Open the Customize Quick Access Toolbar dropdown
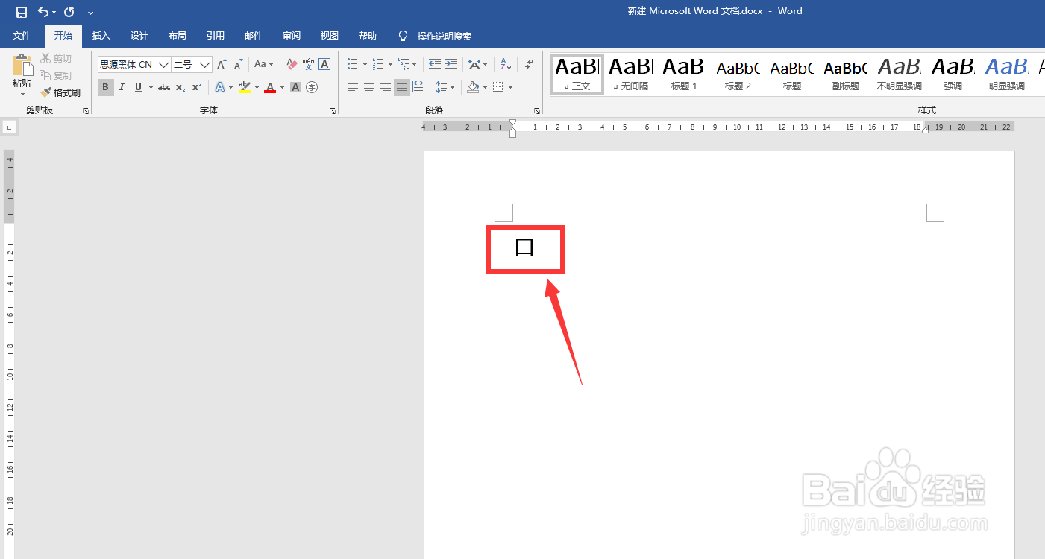Image resolution: width=1045 pixels, height=559 pixels. pyautogui.click(x=90, y=12)
